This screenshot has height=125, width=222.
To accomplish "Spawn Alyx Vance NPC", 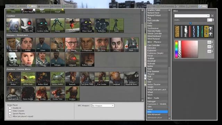I will [x=13, y=45].
